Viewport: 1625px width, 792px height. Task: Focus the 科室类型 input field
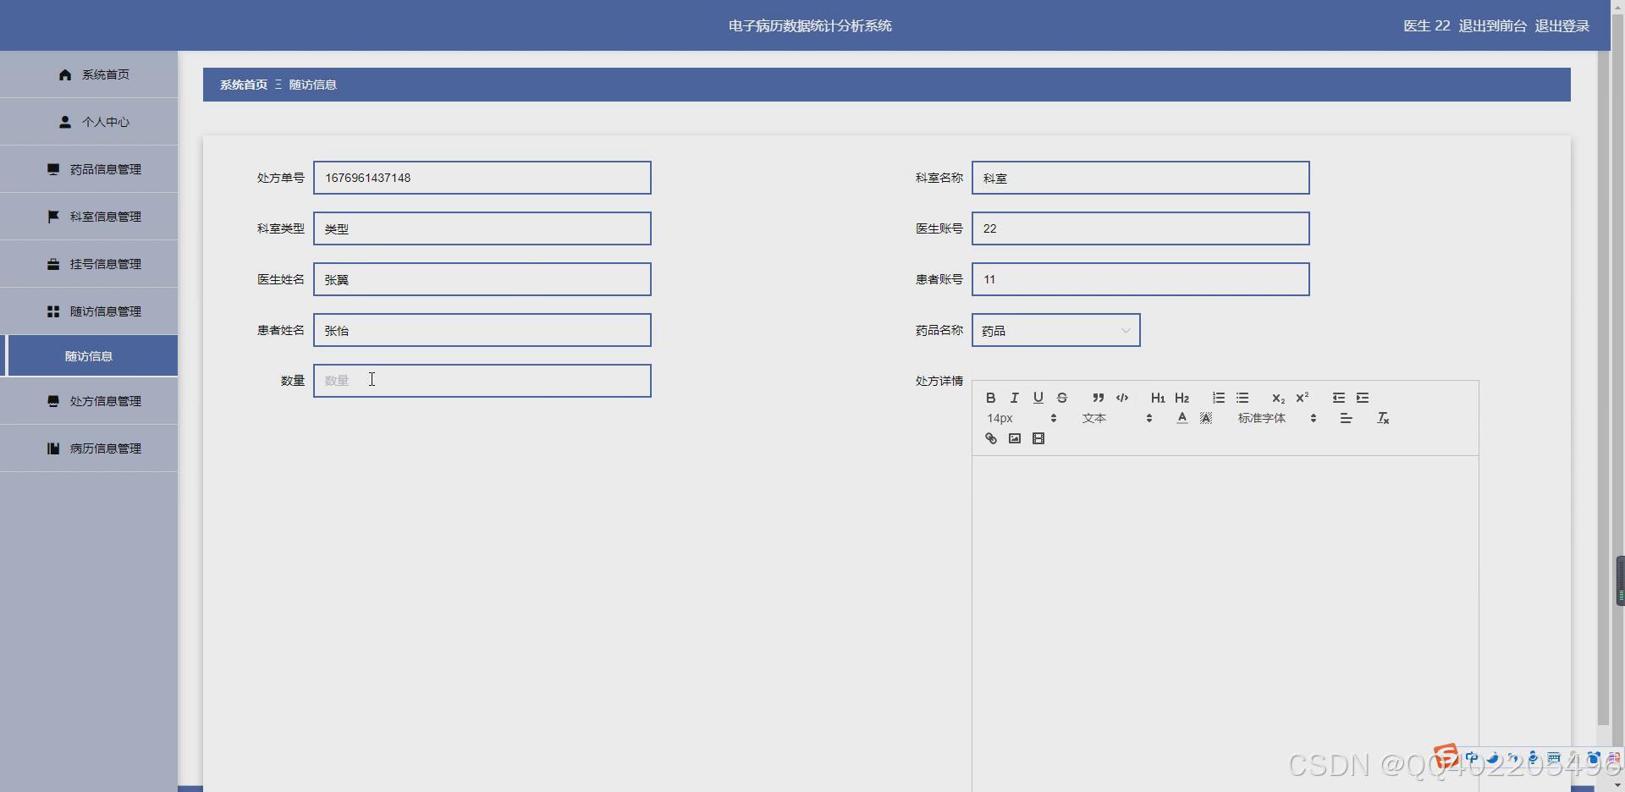(482, 228)
